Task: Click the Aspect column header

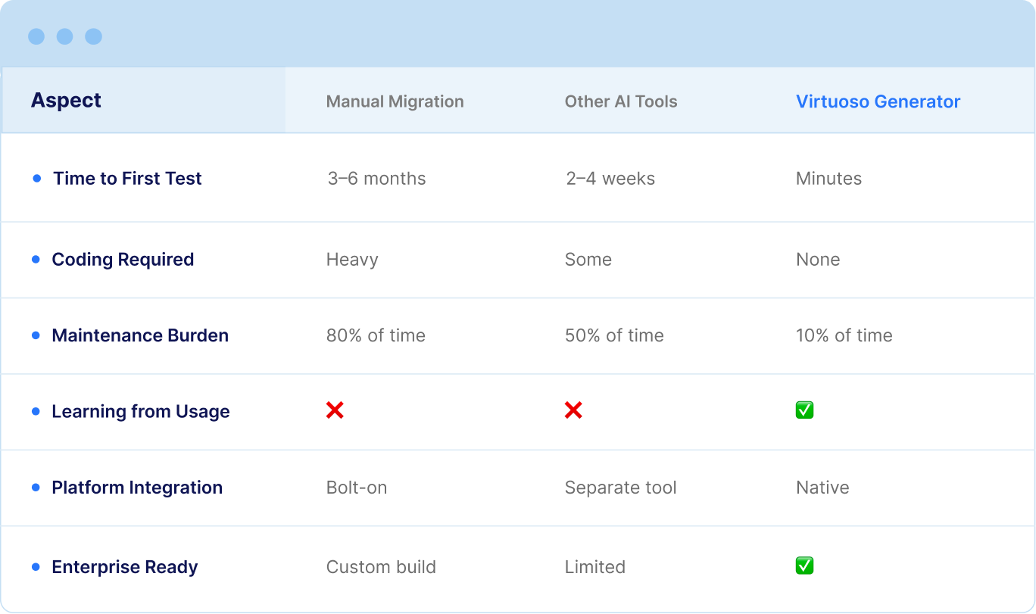Action: (66, 101)
